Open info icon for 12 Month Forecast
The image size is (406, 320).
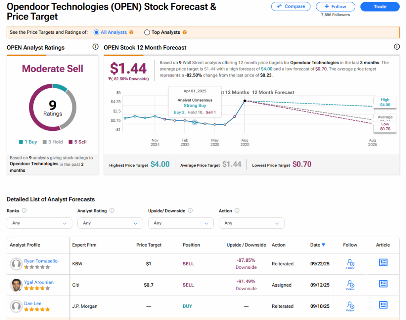pyautogui.click(x=396, y=47)
